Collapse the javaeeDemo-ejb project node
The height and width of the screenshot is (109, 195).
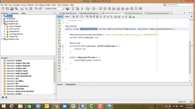(2, 24)
